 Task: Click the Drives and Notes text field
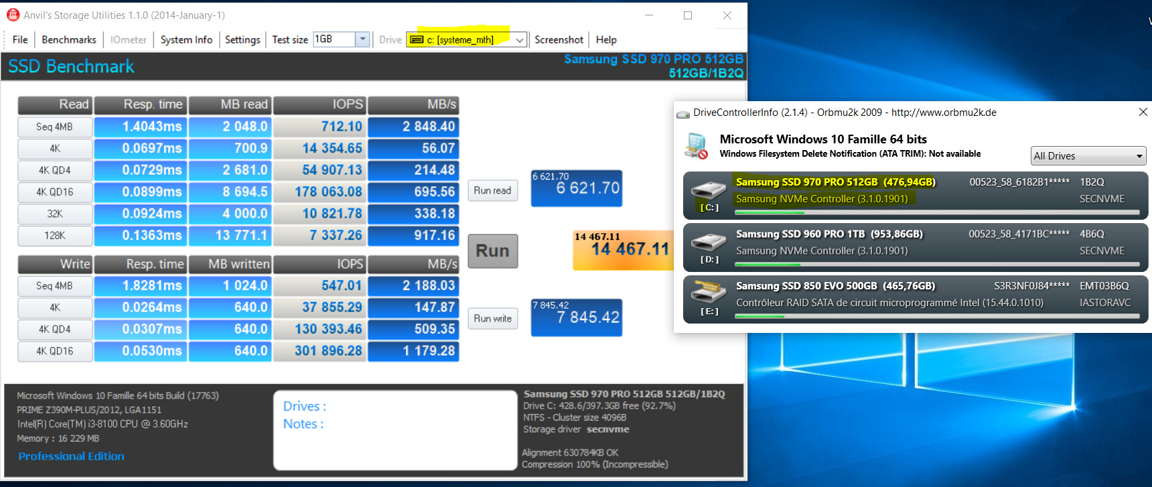point(395,431)
